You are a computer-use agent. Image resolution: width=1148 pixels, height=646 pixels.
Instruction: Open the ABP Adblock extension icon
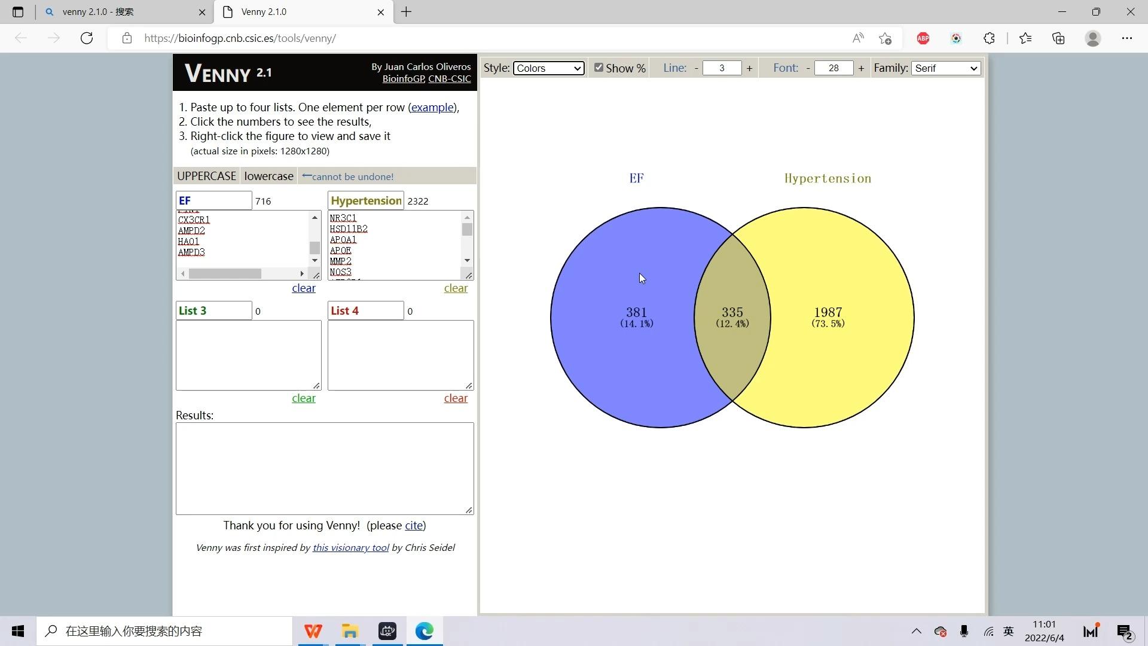[923, 38]
